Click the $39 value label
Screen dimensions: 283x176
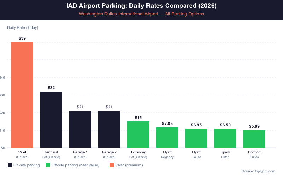(22, 38)
